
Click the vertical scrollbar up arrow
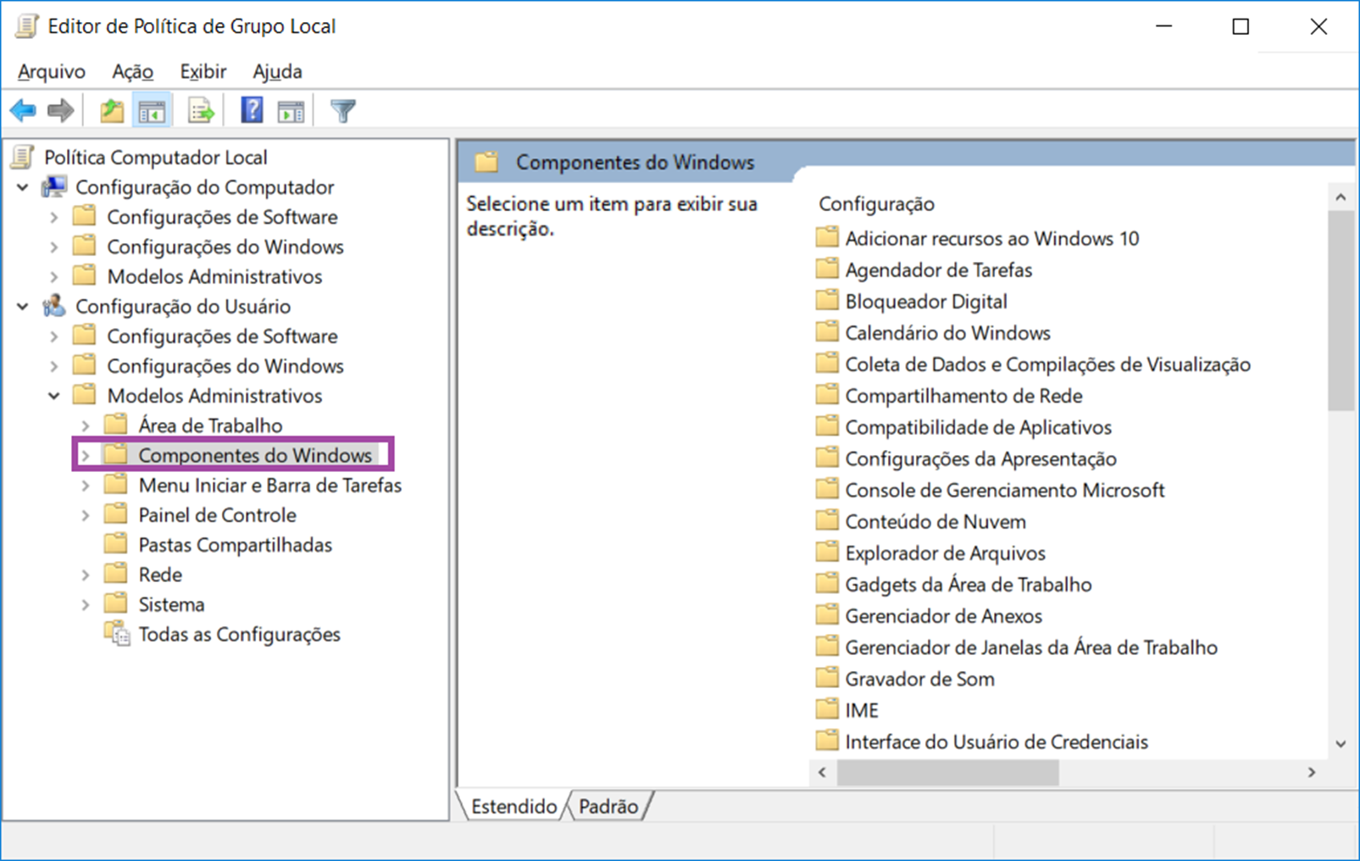(1341, 197)
